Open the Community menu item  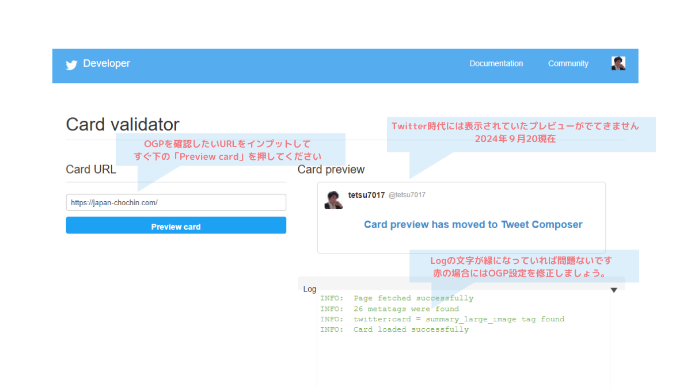click(568, 64)
